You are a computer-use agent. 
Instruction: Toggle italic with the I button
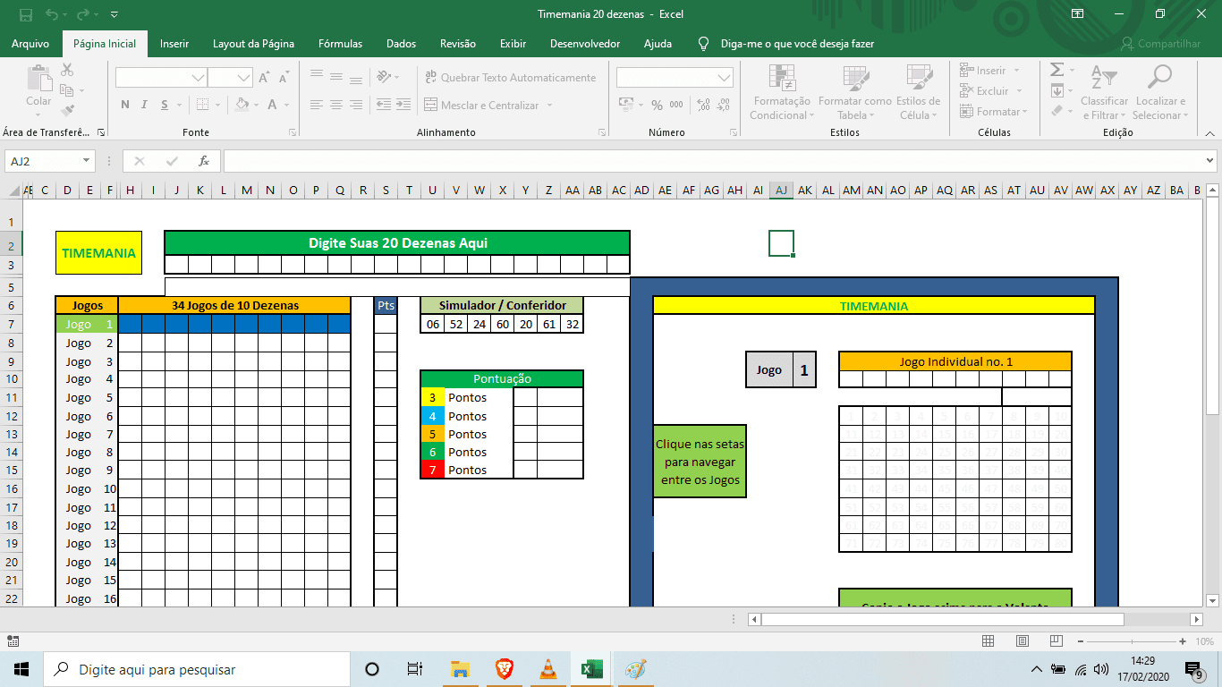[146, 105]
